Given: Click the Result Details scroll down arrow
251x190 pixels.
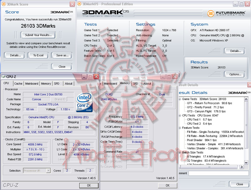Looking at the screenshot, I should 246,163.
